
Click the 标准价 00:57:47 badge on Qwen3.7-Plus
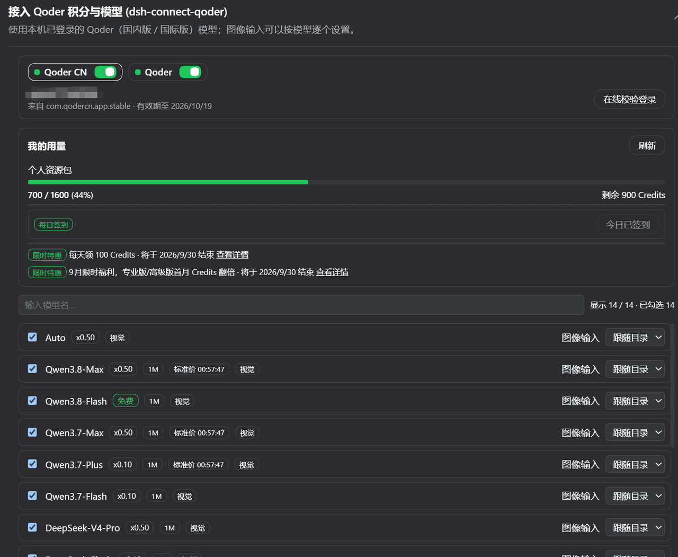199,465
